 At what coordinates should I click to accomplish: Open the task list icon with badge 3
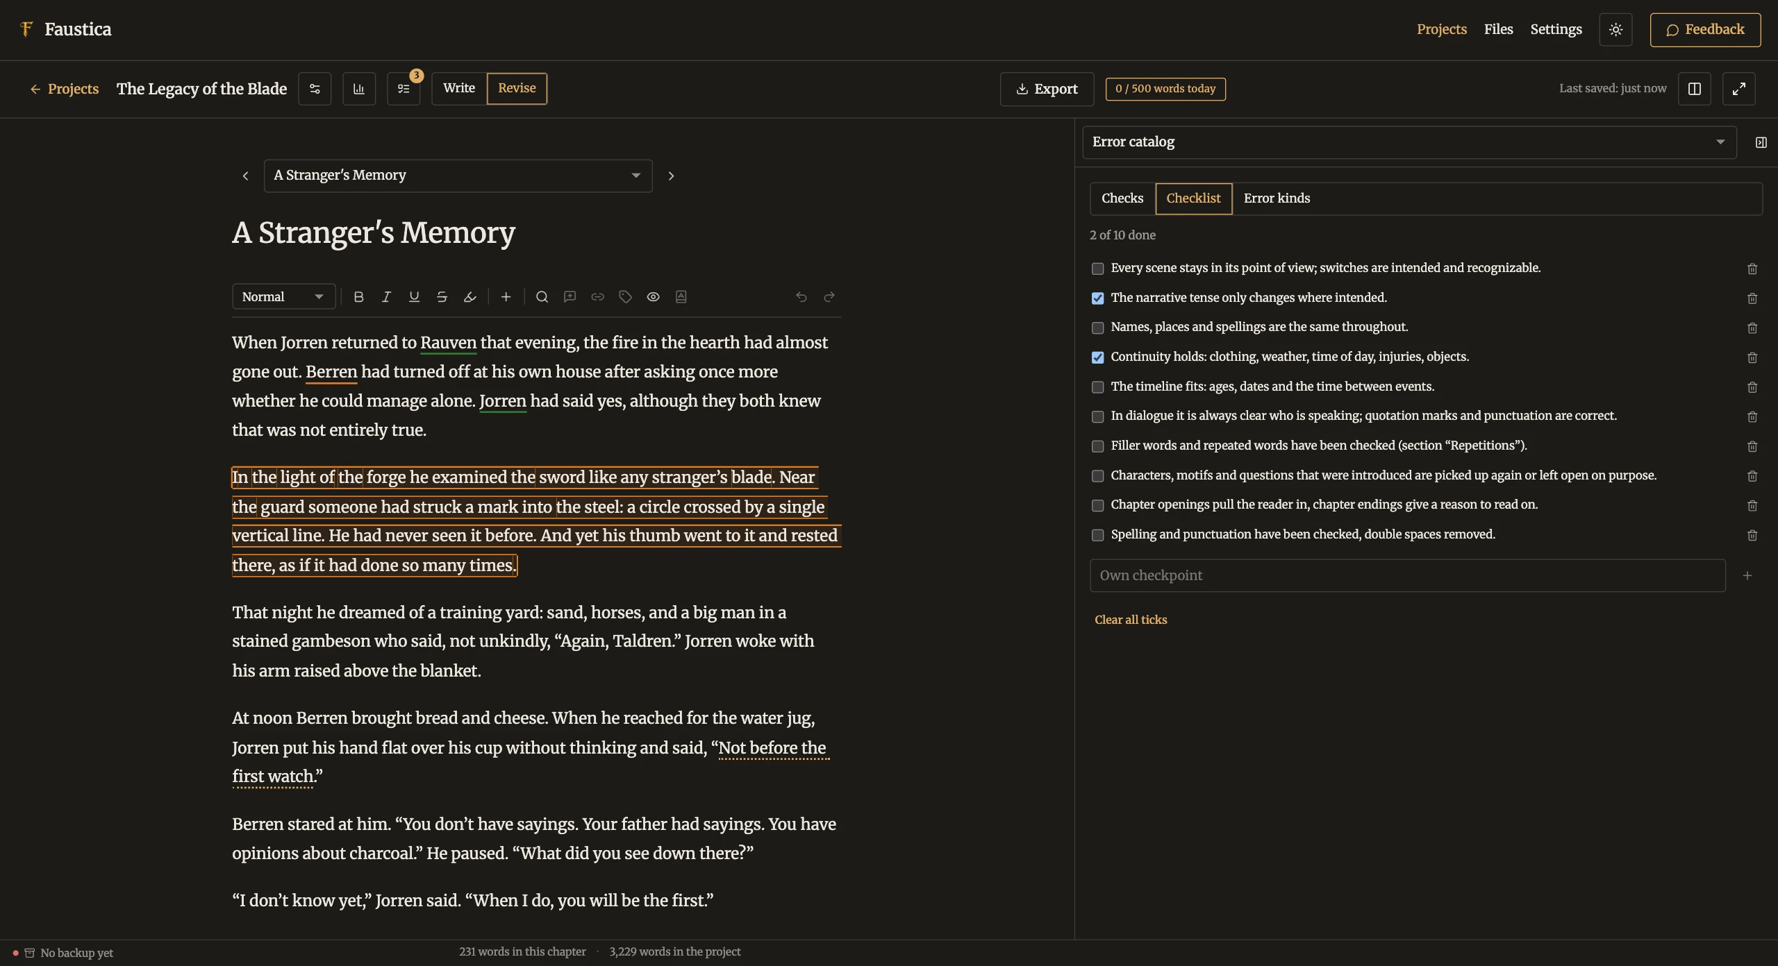[x=404, y=89]
